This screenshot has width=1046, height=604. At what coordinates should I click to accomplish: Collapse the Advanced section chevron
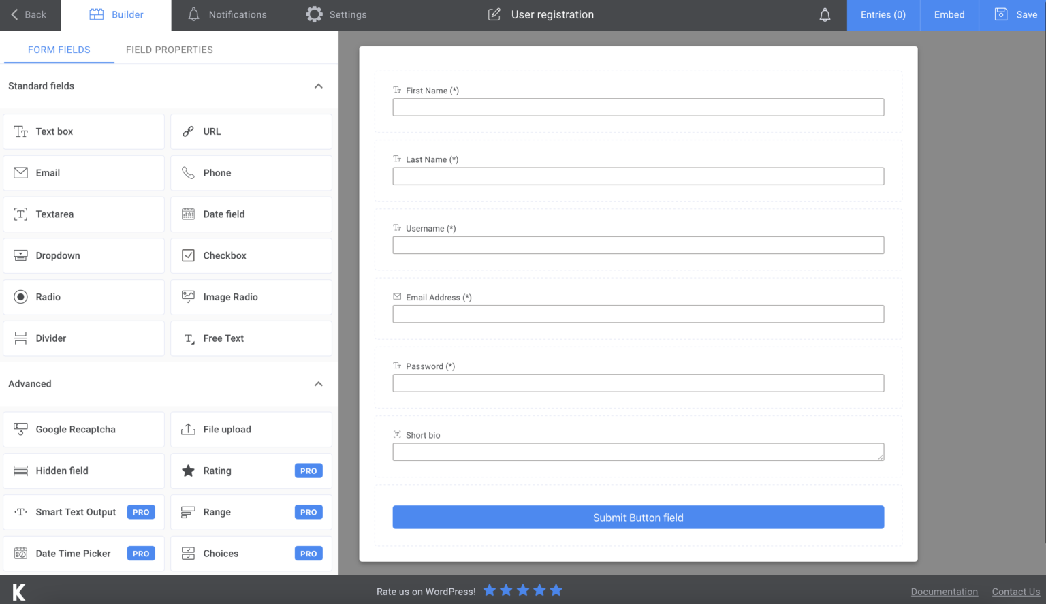[318, 384]
